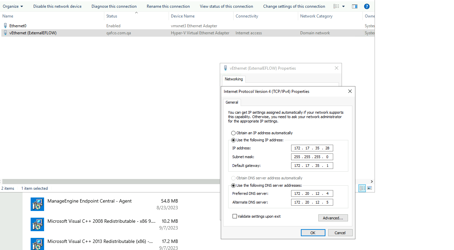This screenshot has width=454, height=250.
Task: Click the ManageEngine Endpoint Central installer icon
Action: (x=37, y=204)
